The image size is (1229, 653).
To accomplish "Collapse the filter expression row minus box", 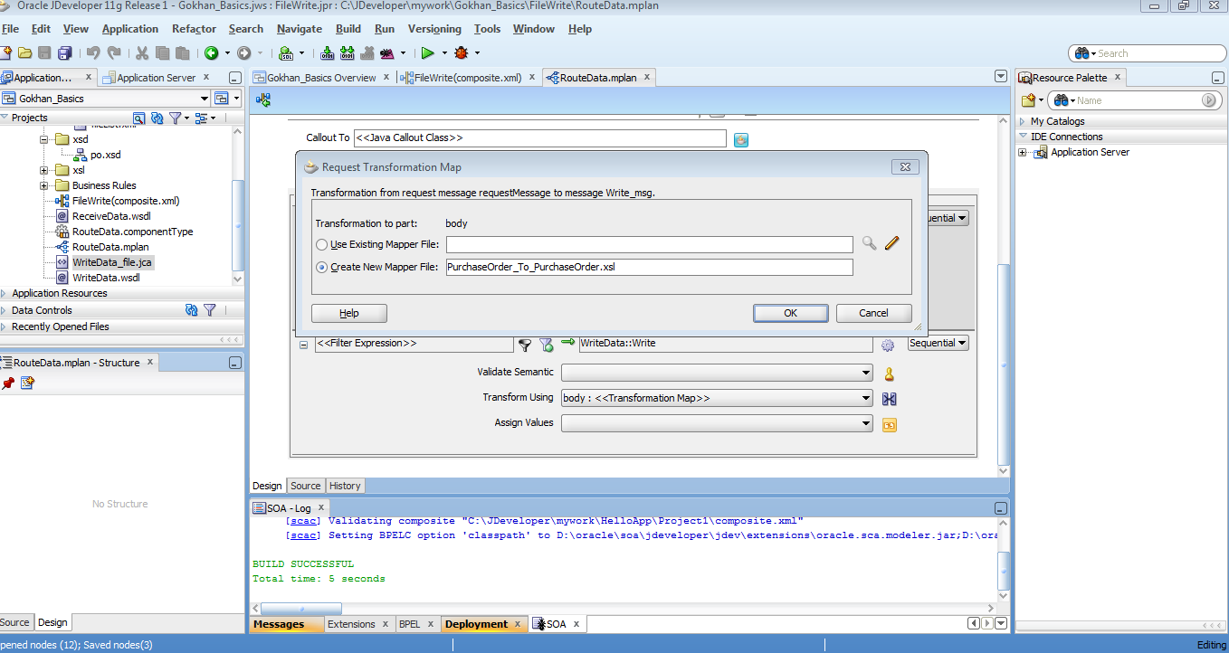I will pyautogui.click(x=302, y=345).
